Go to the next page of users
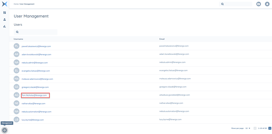This screenshot has height=134, width=272. (270, 128)
